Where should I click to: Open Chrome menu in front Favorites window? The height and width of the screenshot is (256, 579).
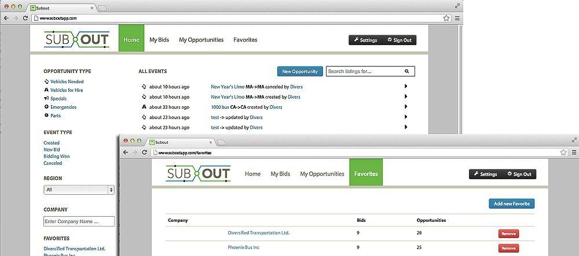572,152
